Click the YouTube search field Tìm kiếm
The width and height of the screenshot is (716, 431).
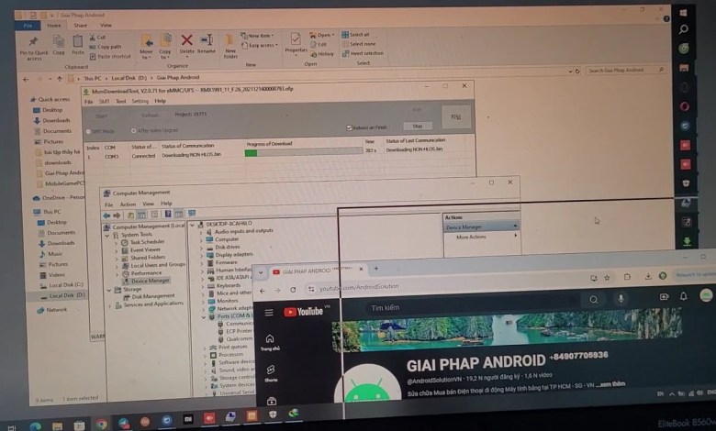coord(470,305)
